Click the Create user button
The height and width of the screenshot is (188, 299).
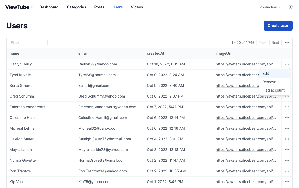coord(278,26)
